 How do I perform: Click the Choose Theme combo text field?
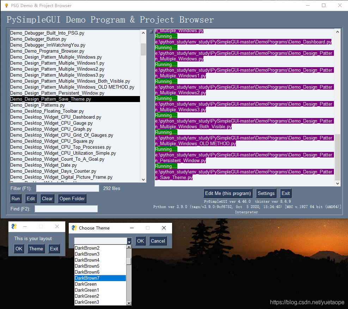click(x=100, y=241)
